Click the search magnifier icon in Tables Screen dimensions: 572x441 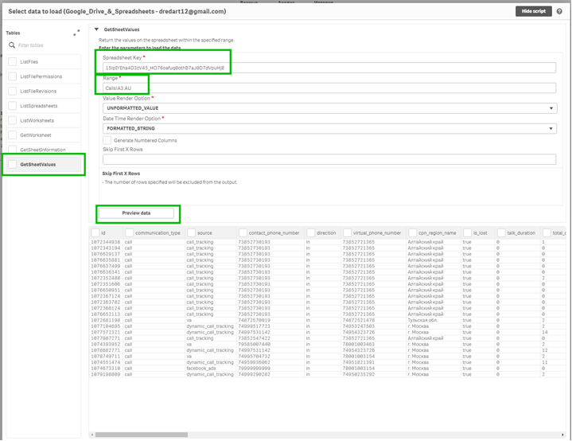tap(12, 45)
